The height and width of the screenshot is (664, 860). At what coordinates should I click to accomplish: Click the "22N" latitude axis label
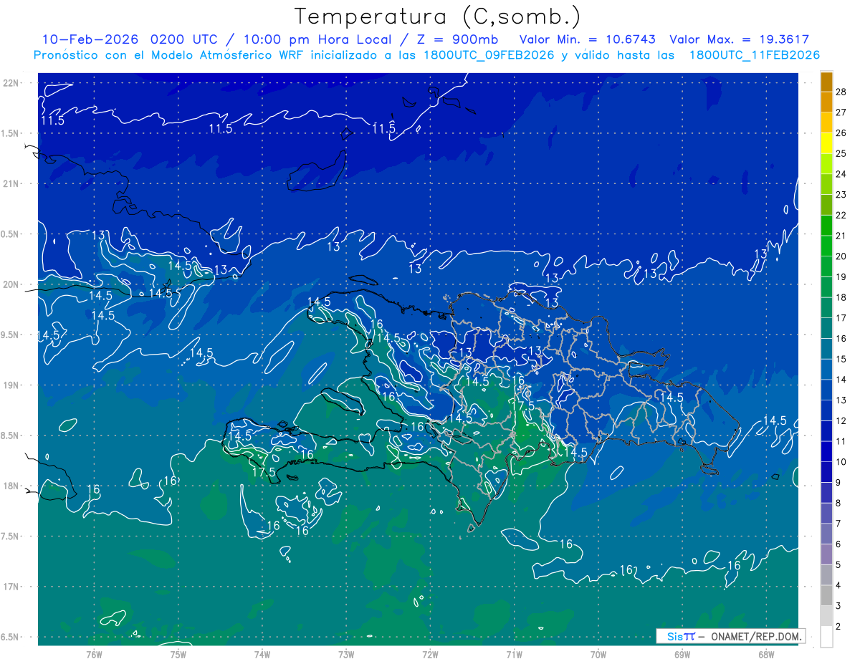click(x=11, y=83)
